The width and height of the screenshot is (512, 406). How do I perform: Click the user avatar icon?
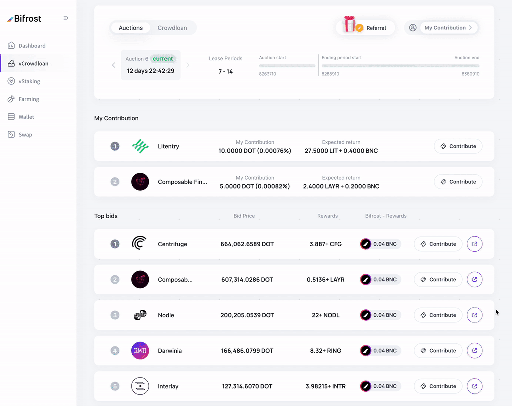coord(413,28)
